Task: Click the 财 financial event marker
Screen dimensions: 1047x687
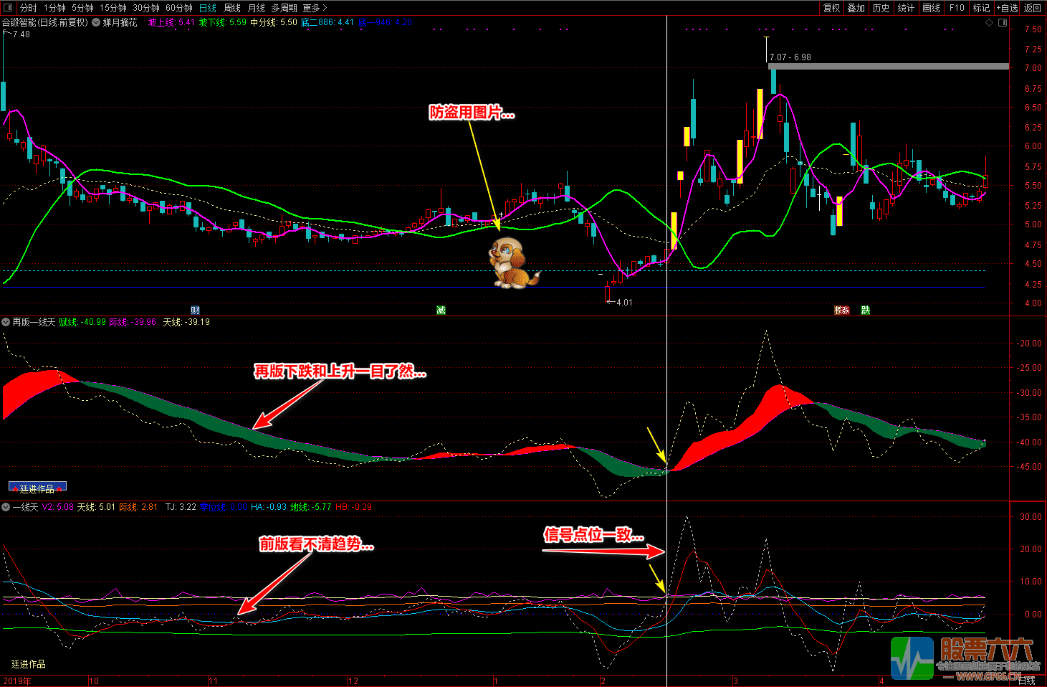Action: coord(195,310)
